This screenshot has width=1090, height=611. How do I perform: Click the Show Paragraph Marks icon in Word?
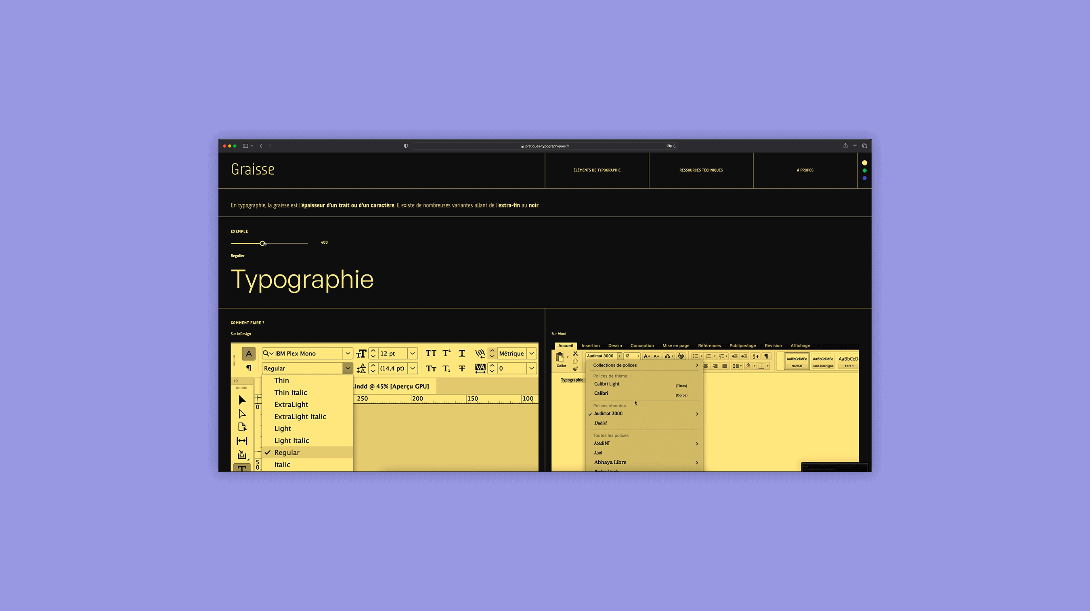click(766, 356)
